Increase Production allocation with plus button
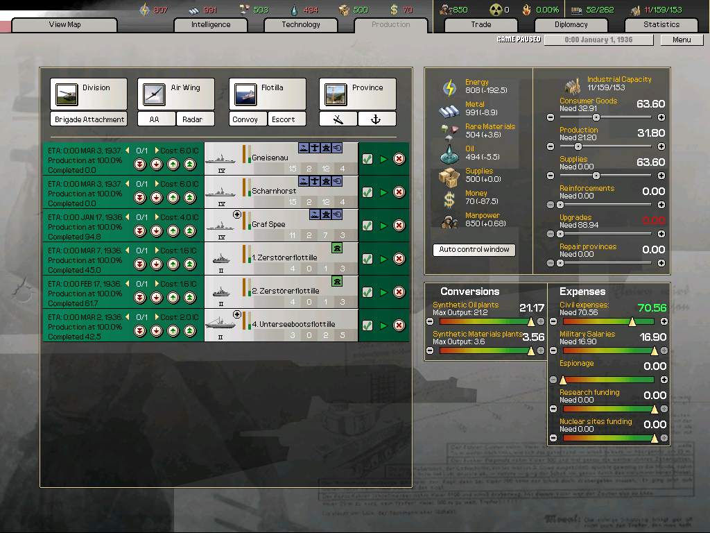 [x=661, y=146]
